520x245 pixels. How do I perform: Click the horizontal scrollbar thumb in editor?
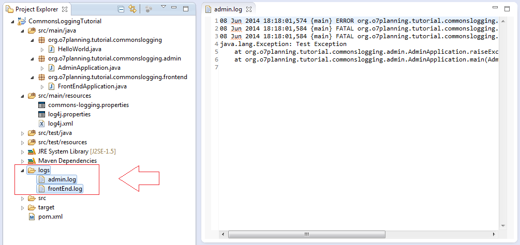307,235
